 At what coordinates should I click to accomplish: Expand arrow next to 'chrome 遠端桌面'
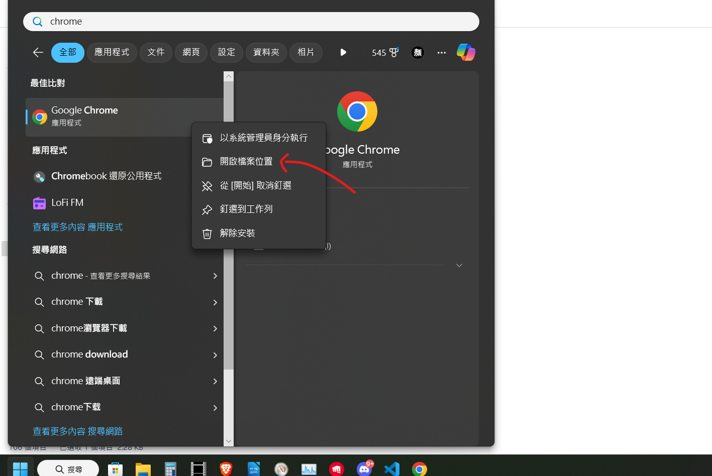click(215, 381)
